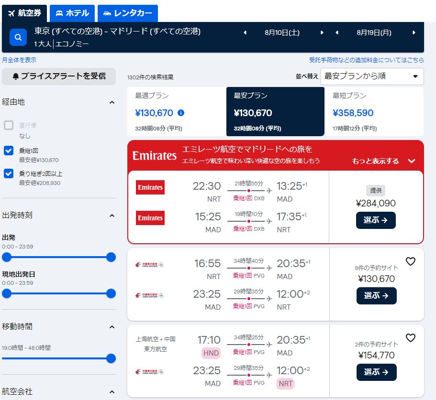The width and height of the screenshot is (436, 400).
Task: Toggle the 直行便 checkbox
Action: (9, 125)
